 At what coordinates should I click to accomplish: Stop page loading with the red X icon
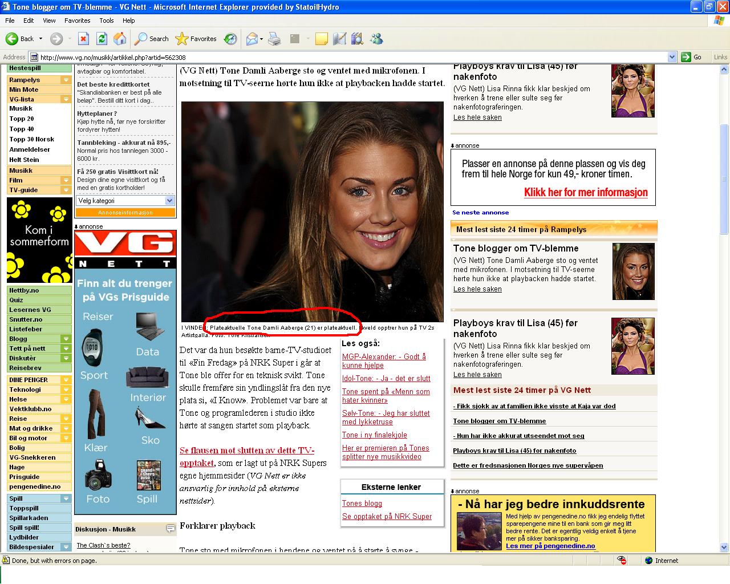(x=83, y=39)
